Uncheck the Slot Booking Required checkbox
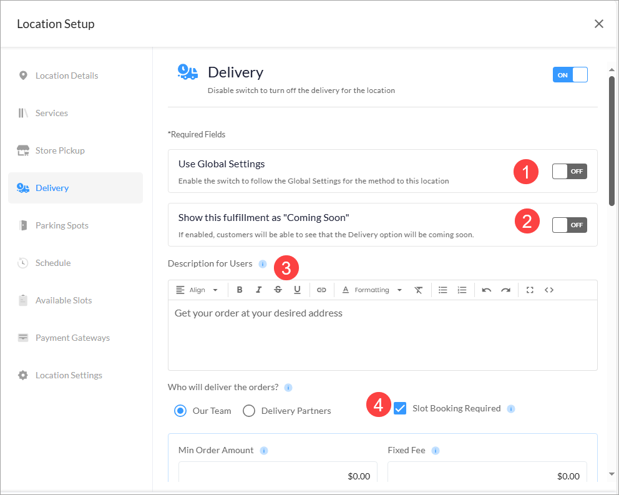This screenshot has height=495, width=619. tap(400, 408)
